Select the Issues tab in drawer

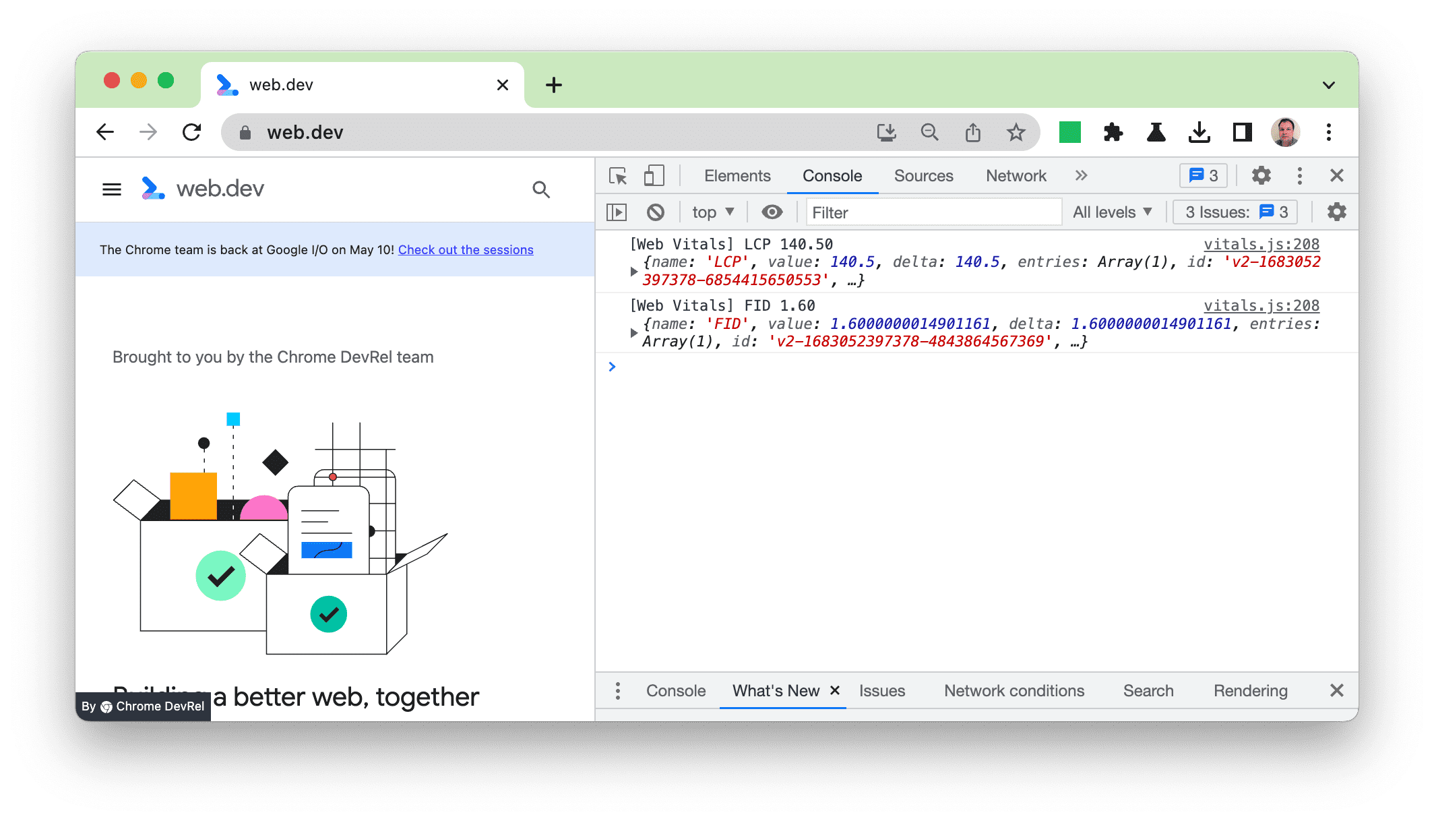(883, 690)
